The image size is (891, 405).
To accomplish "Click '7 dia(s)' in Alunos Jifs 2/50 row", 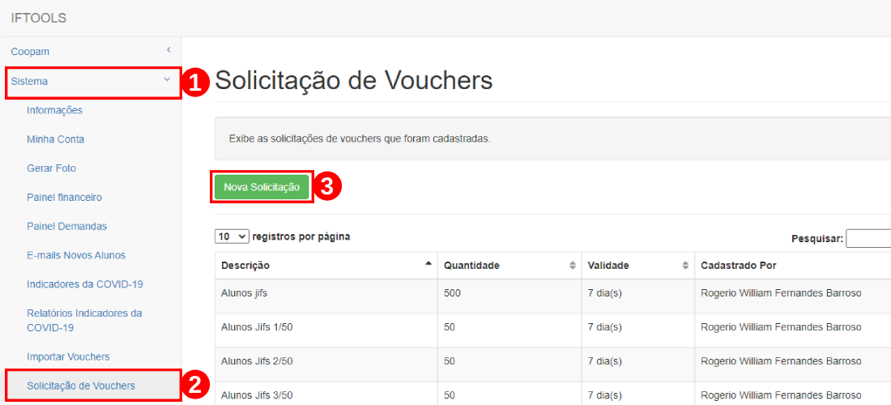I will click(x=604, y=360).
